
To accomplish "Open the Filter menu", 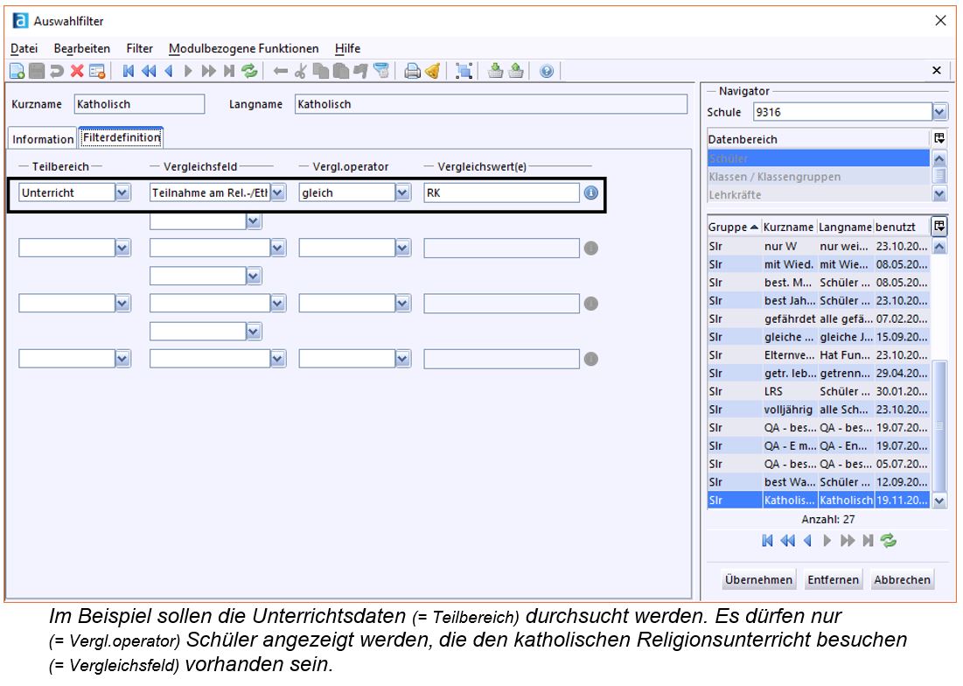I will pos(139,48).
